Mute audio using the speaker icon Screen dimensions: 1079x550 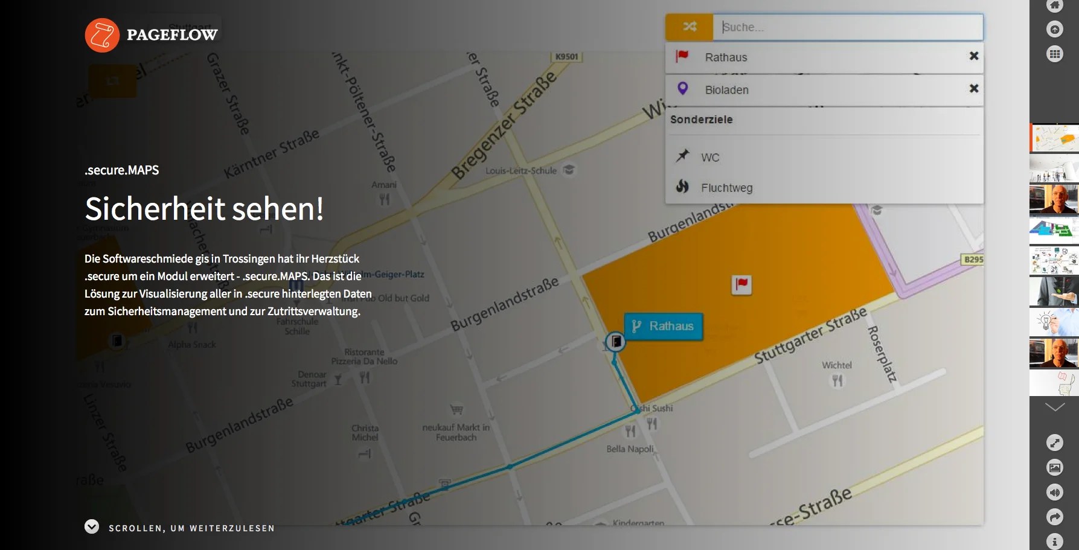pos(1055,492)
